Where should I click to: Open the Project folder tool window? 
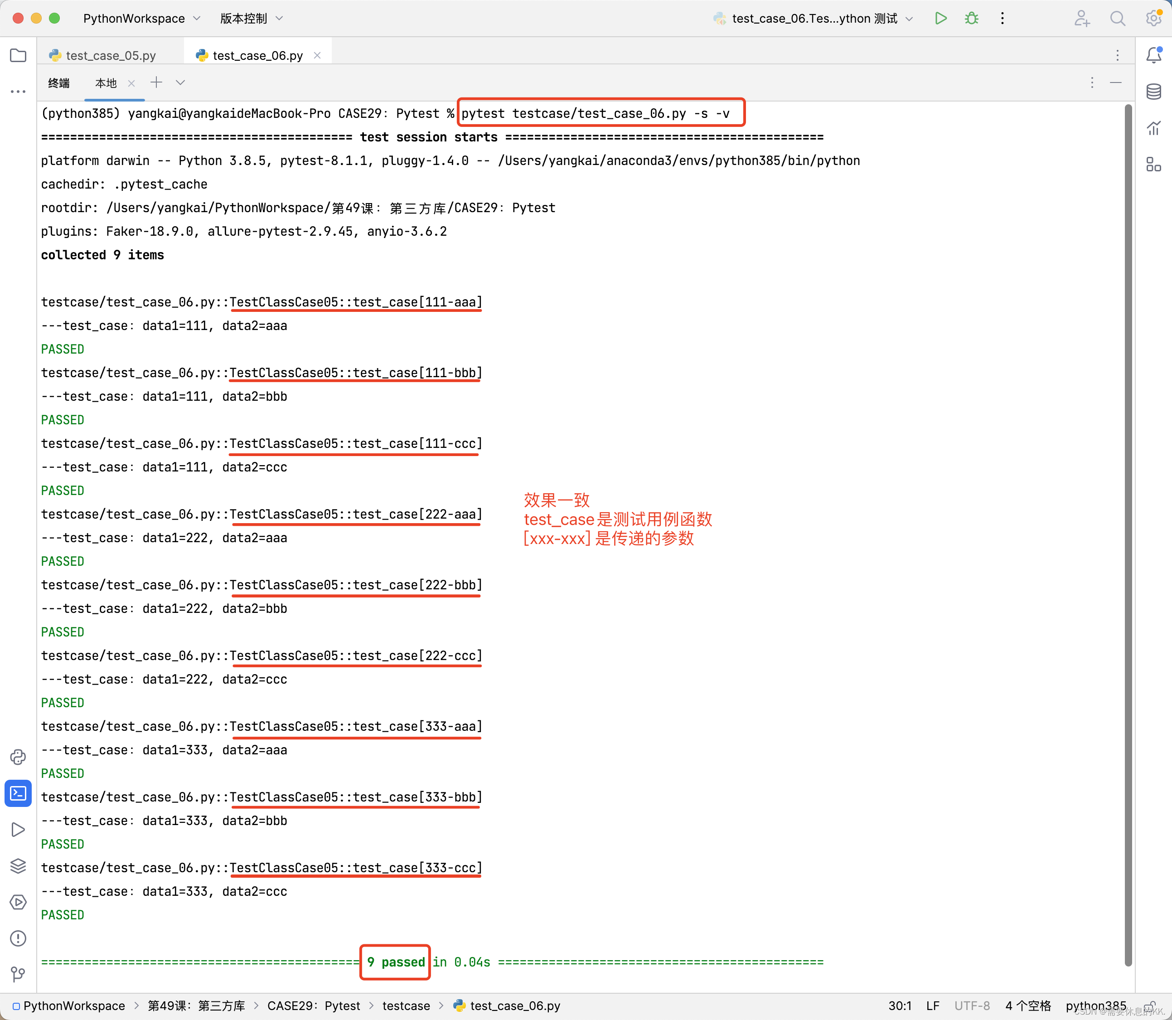click(x=18, y=55)
